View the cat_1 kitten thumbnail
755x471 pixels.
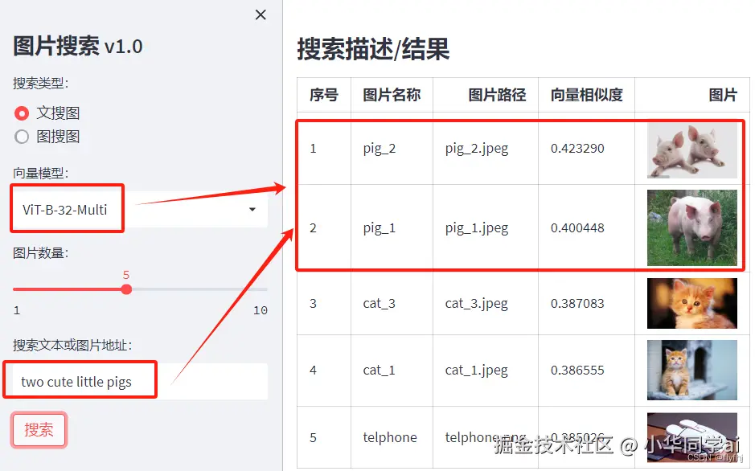pyautogui.click(x=691, y=371)
